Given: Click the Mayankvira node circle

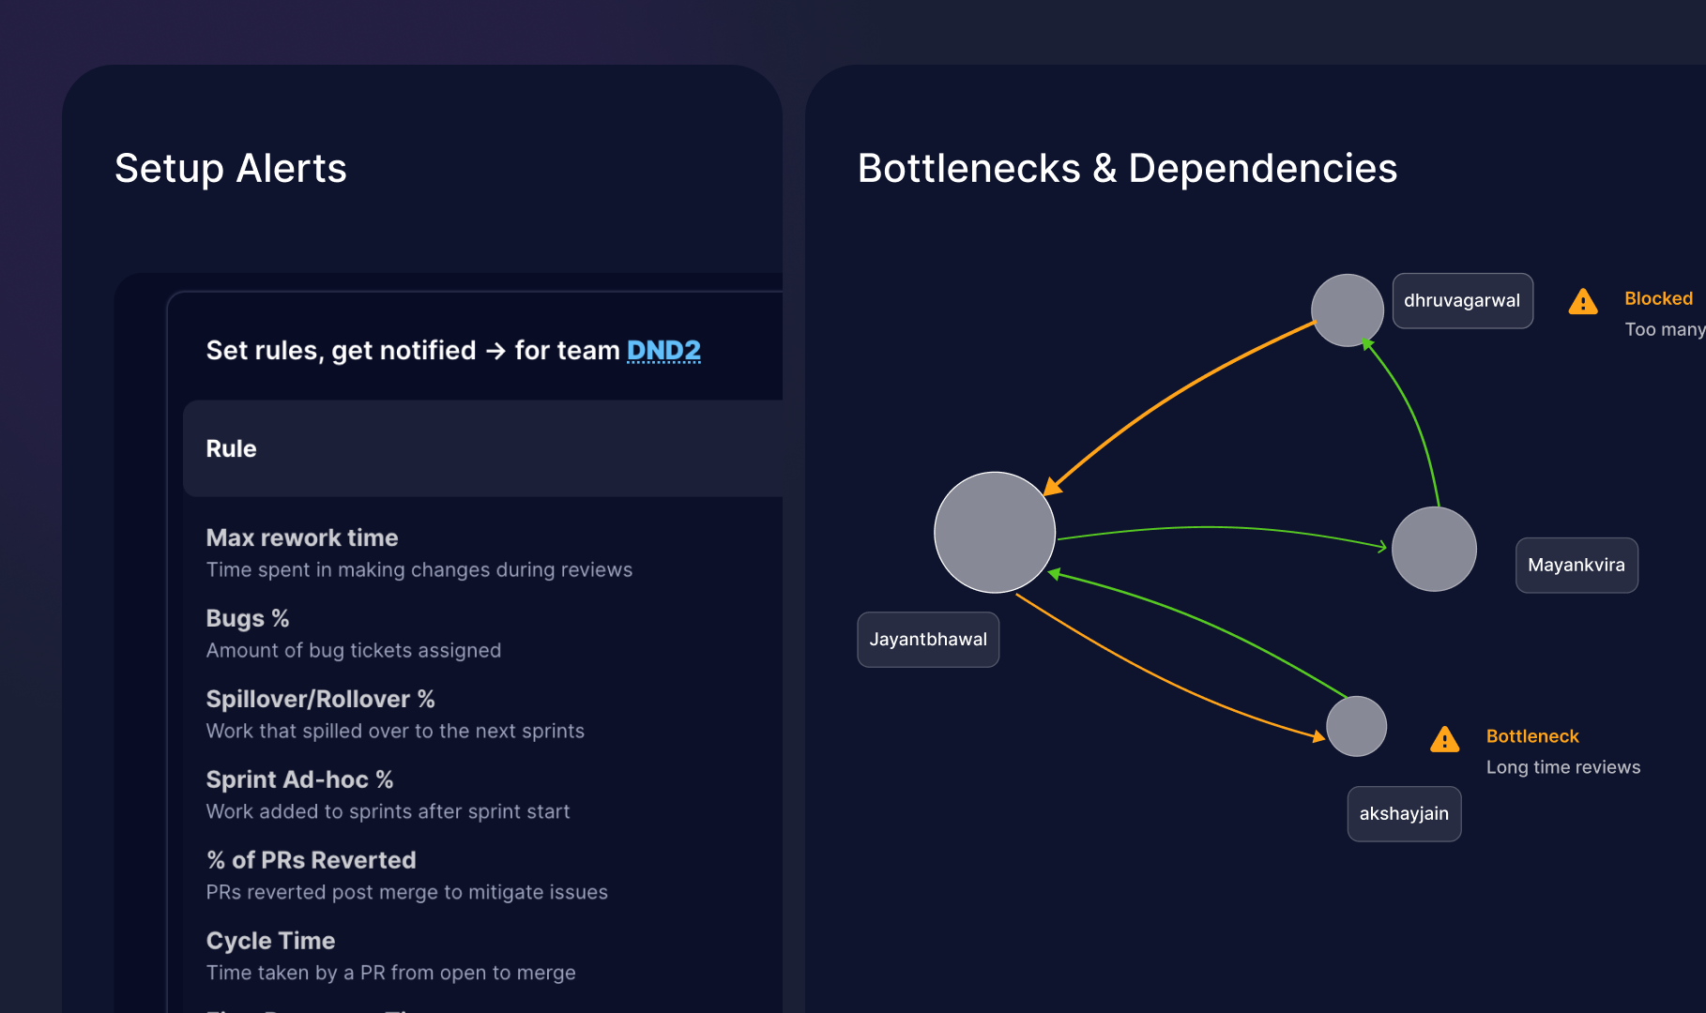Looking at the screenshot, I should tap(1434, 549).
